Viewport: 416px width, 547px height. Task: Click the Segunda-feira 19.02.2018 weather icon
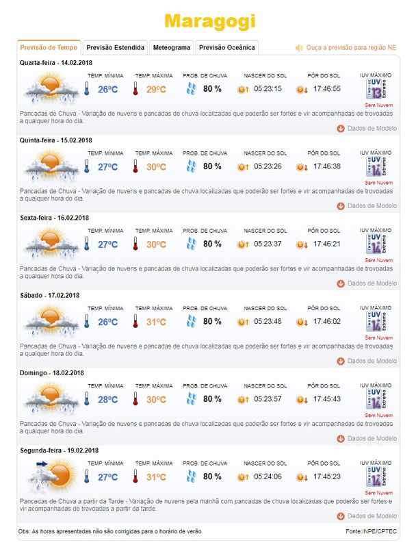pos(52,476)
